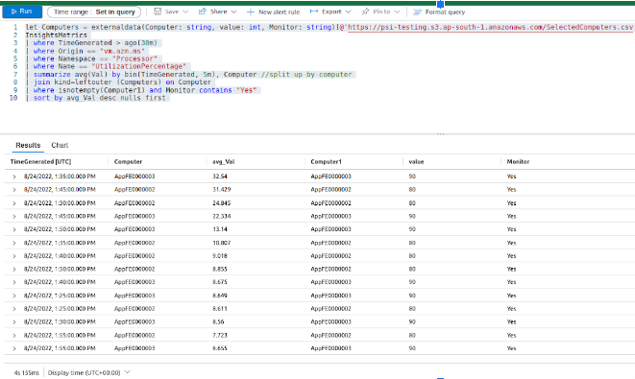Screen dimensions: 635x379
Task: Select Format query button text
Action: pyautogui.click(x=445, y=12)
